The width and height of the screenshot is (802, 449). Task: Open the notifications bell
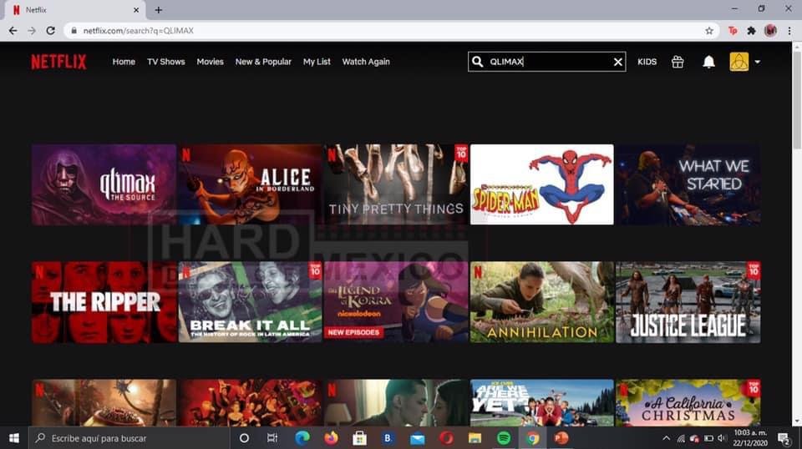point(708,62)
